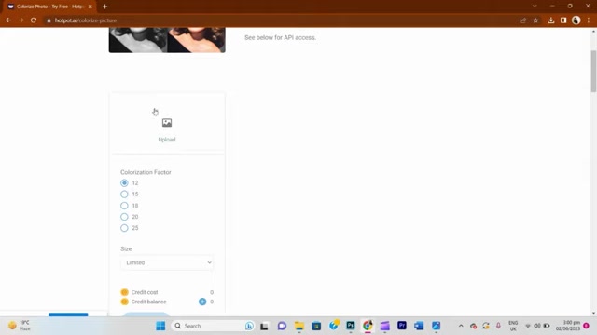Switch to the Colorize Photo tab
Viewport: 597px width, 335px height.
click(x=49, y=7)
